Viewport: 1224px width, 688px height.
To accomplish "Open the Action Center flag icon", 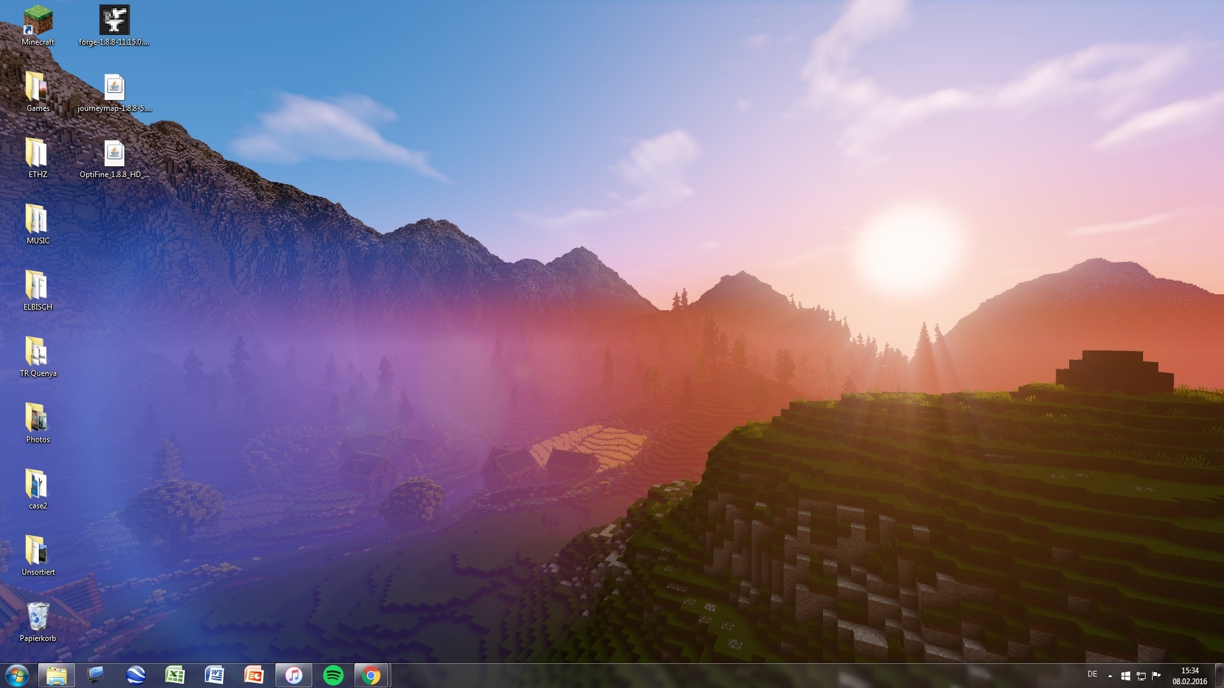I will point(1156,676).
